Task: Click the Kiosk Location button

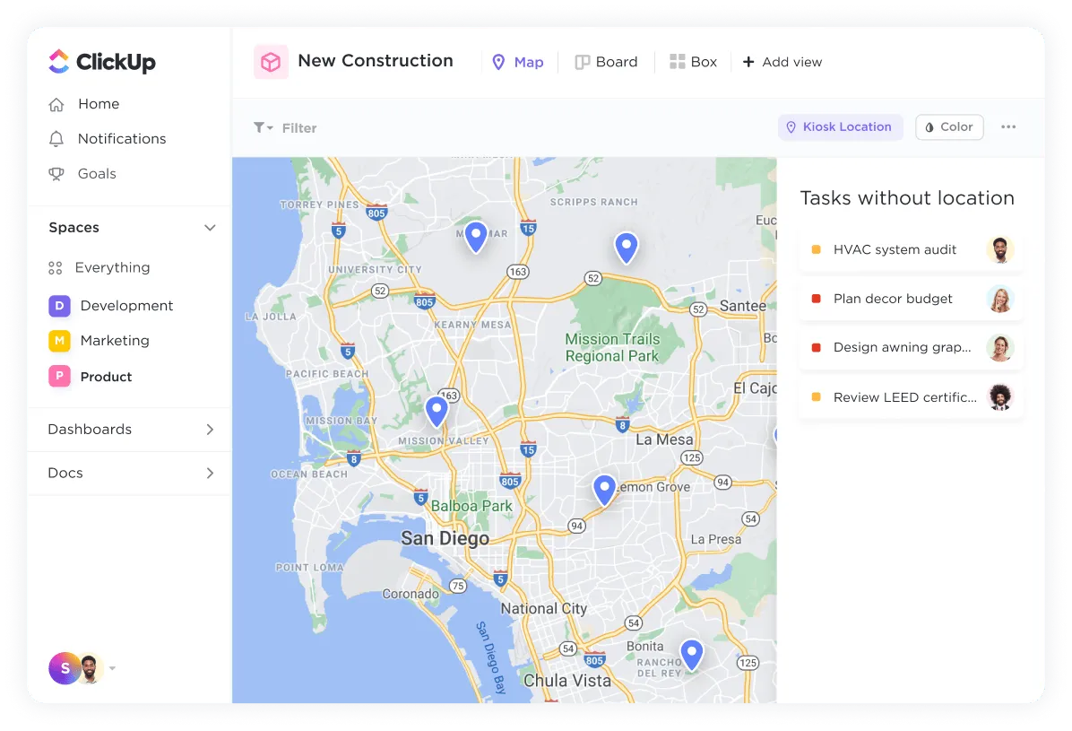Action: coord(840,127)
